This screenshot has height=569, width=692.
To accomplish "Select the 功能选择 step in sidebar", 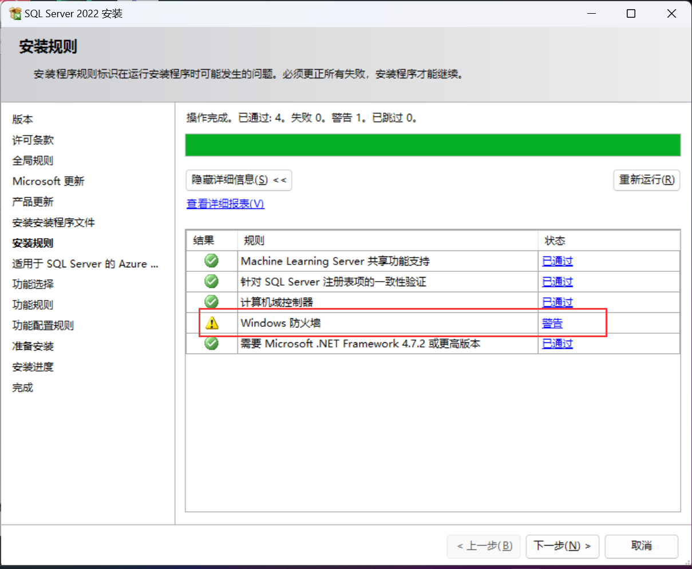I will (33, 284).
